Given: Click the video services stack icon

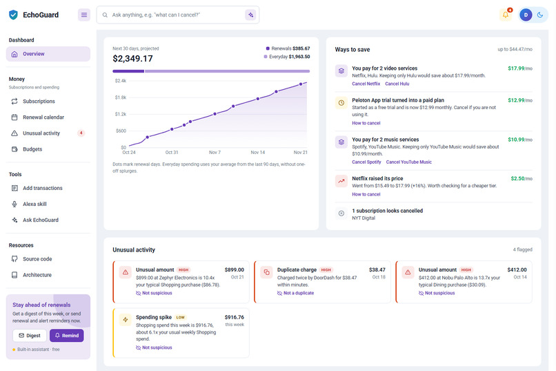Looking at the screenshot, I should click(x=341, y=71).
